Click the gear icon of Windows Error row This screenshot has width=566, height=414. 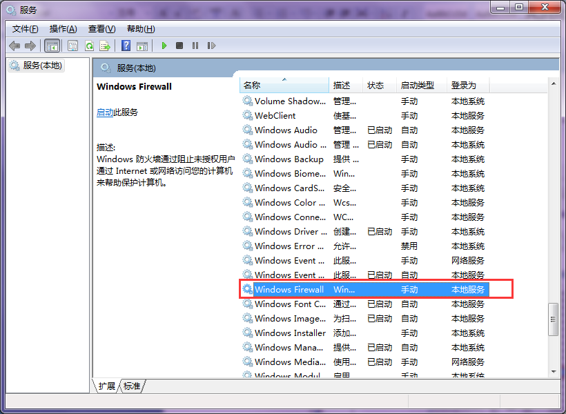[247, 246]
